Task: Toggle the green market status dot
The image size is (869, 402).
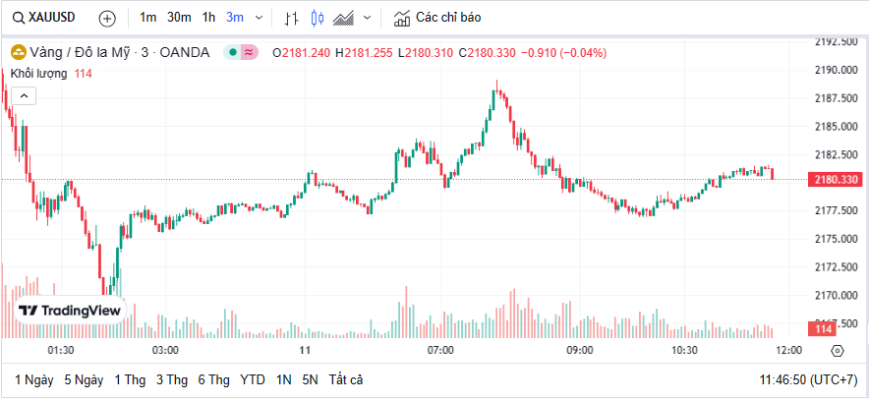Action: point(232,52)
